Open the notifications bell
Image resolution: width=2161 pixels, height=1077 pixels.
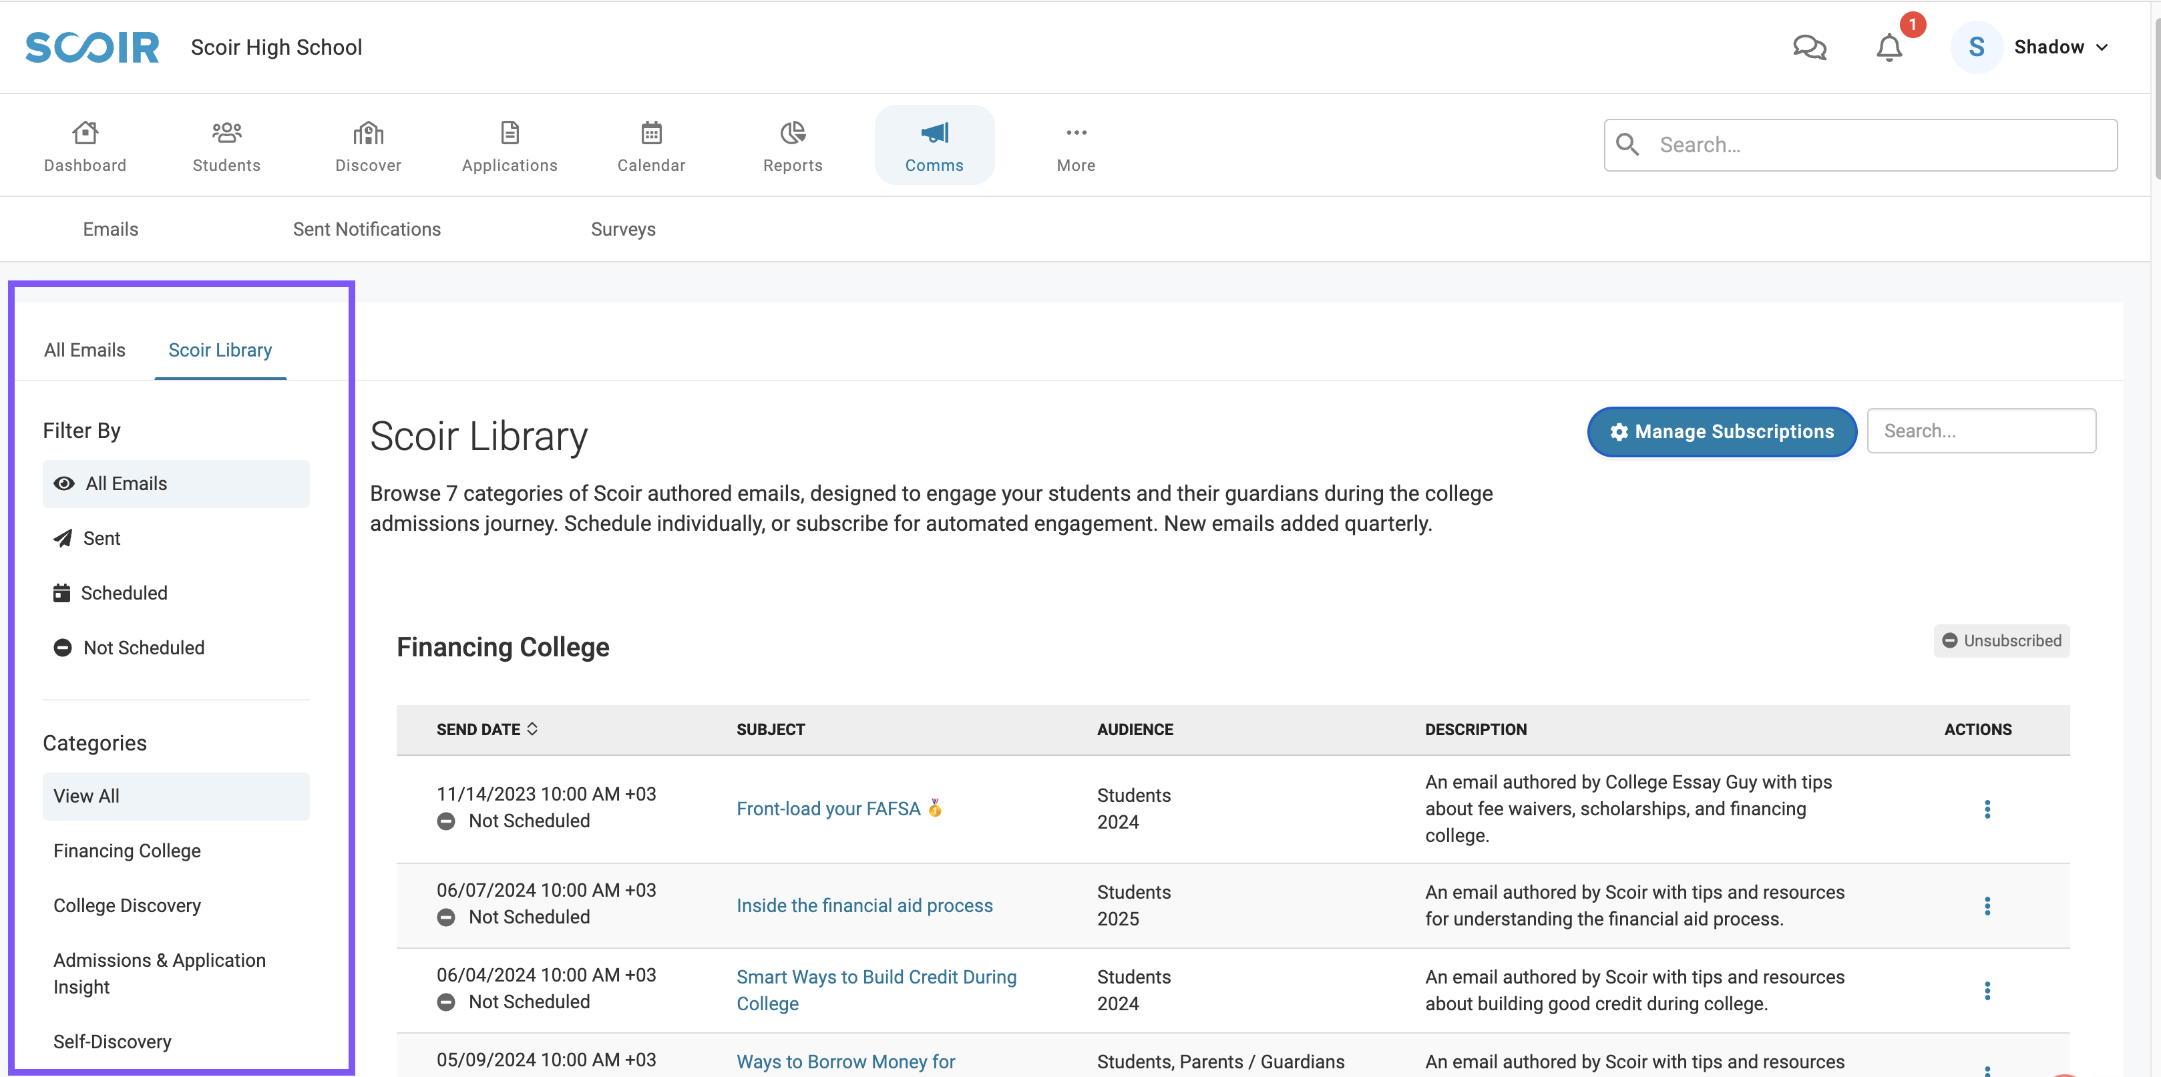tap(1889, 47)
